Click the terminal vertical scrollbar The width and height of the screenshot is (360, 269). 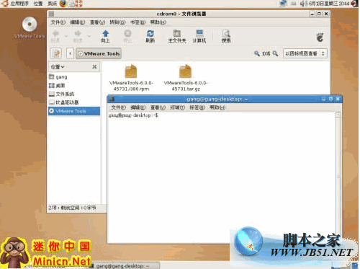coord(338,177)
